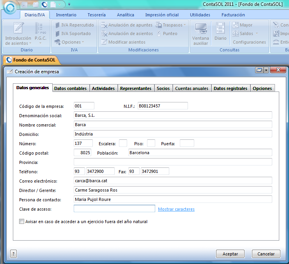Click the ContaSOL round application button
This screenshot has width=289, height=264.
[x=9, y=8]
